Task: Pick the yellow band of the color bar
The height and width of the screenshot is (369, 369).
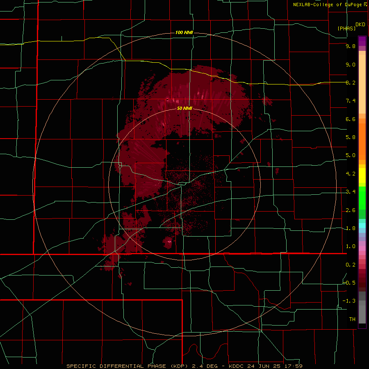Action: [x=362, y=175]
